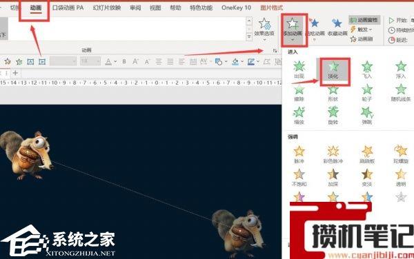The image size is (414, 259).
Task: Open the OneKey 10 tab
Action: point(236,8)
